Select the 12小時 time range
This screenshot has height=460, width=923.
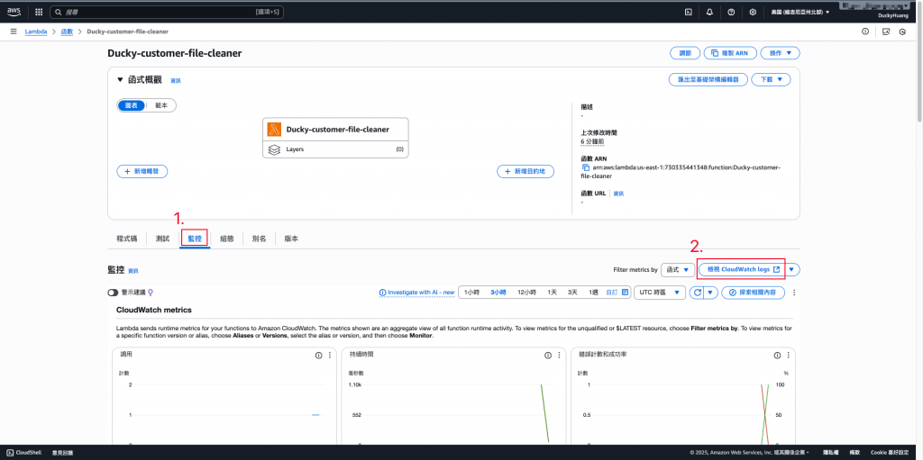526,293
